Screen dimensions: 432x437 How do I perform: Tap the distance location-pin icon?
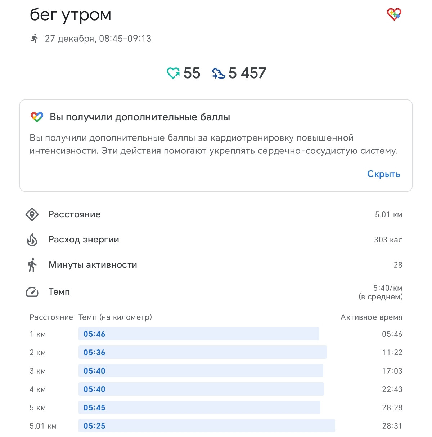pyautogui.click(x=32, y=214)
